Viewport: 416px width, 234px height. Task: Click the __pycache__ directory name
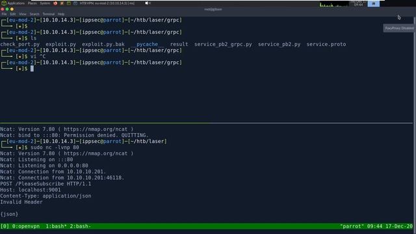[148, 44]
